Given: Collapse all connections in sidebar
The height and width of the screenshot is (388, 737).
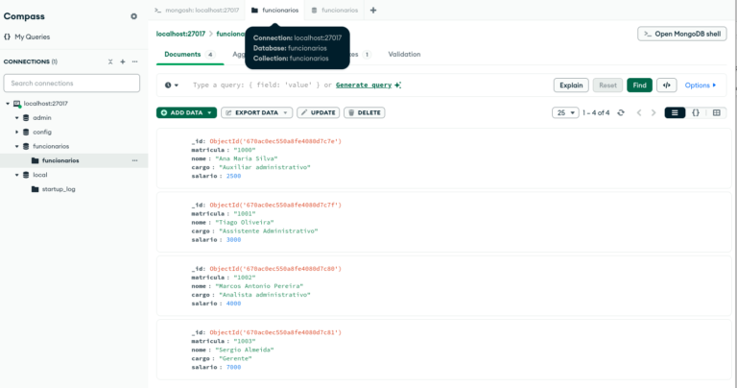Looking at the screenshot, I should pos(110,61).
